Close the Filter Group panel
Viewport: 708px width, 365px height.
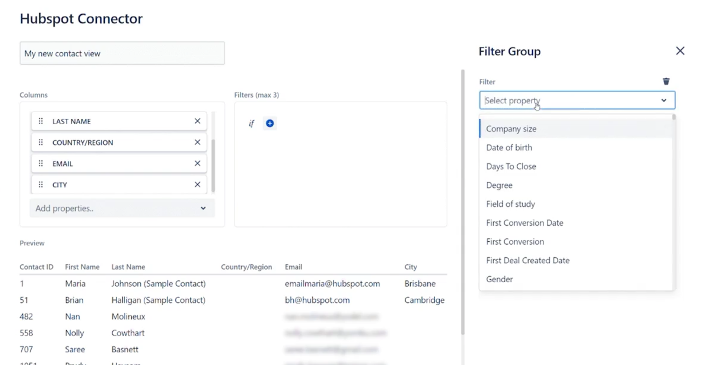coord(680,51)
